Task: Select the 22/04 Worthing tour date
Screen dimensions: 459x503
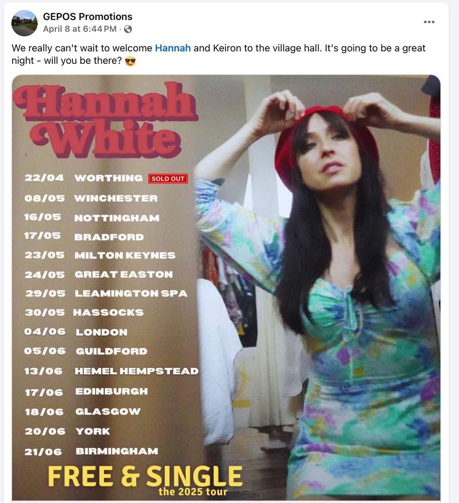Action: [x=84, y=178]
